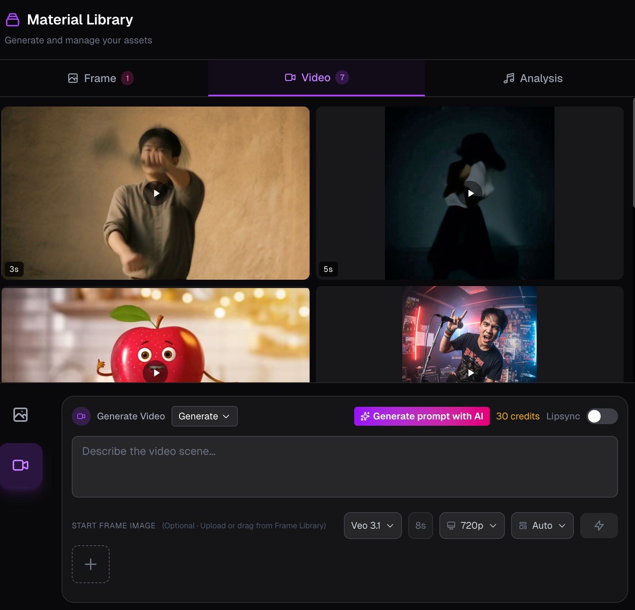
Task: Open the Generate mode dropdown
Action: point(204,416)
